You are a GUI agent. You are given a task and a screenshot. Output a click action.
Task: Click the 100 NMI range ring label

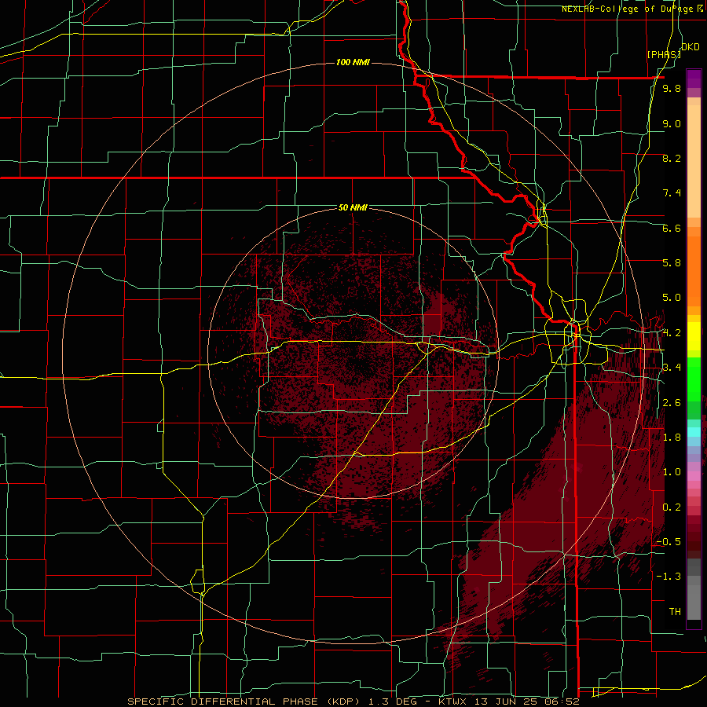click(353, 62)
